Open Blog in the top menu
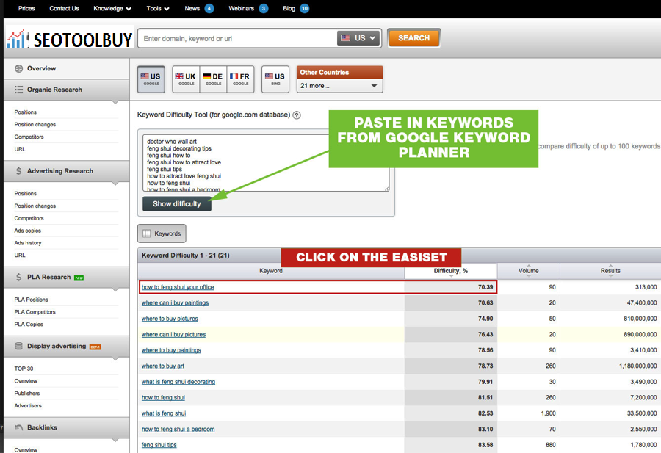661x453 pixels. [289, 8]
